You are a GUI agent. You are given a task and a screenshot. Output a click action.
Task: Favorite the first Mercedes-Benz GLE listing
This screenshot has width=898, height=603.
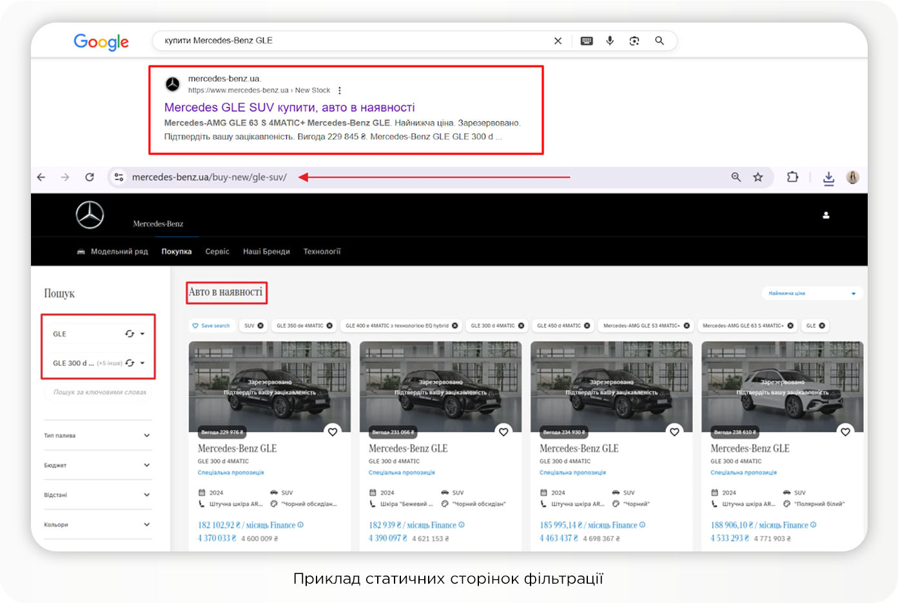point(333,432)
